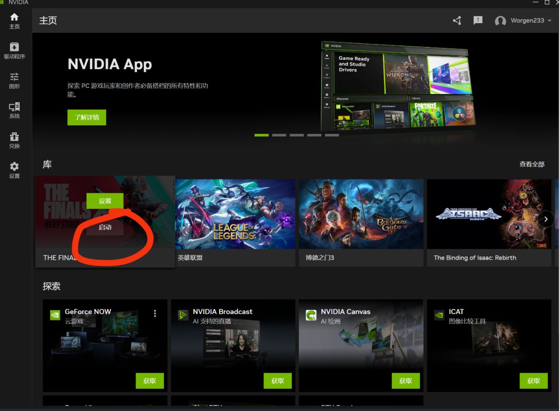Click the user avatar icon
The width and height of the screenshot is (559, 411).
(500, 21)
